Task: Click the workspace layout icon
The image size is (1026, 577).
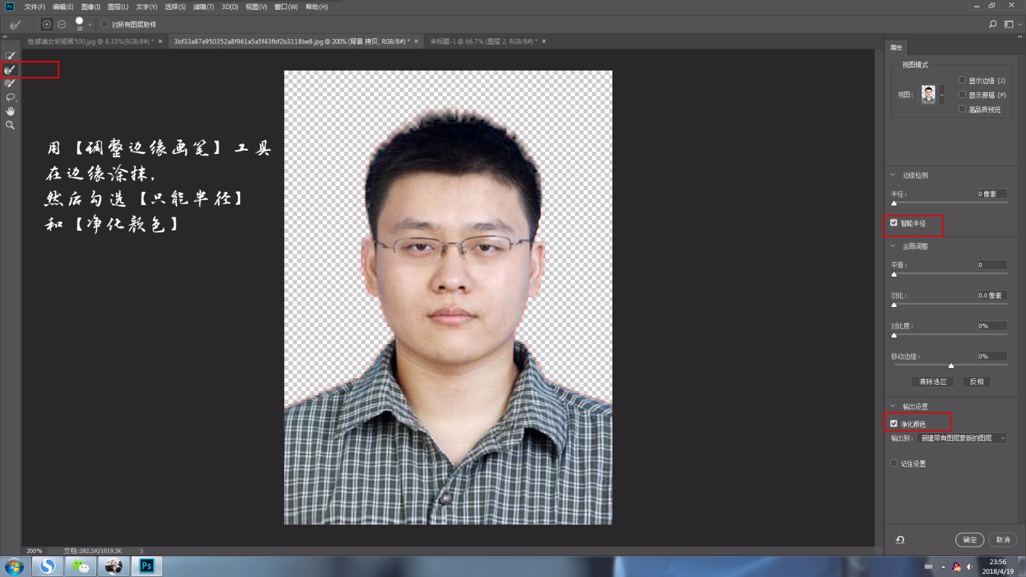Action: tap(1009, 24)
